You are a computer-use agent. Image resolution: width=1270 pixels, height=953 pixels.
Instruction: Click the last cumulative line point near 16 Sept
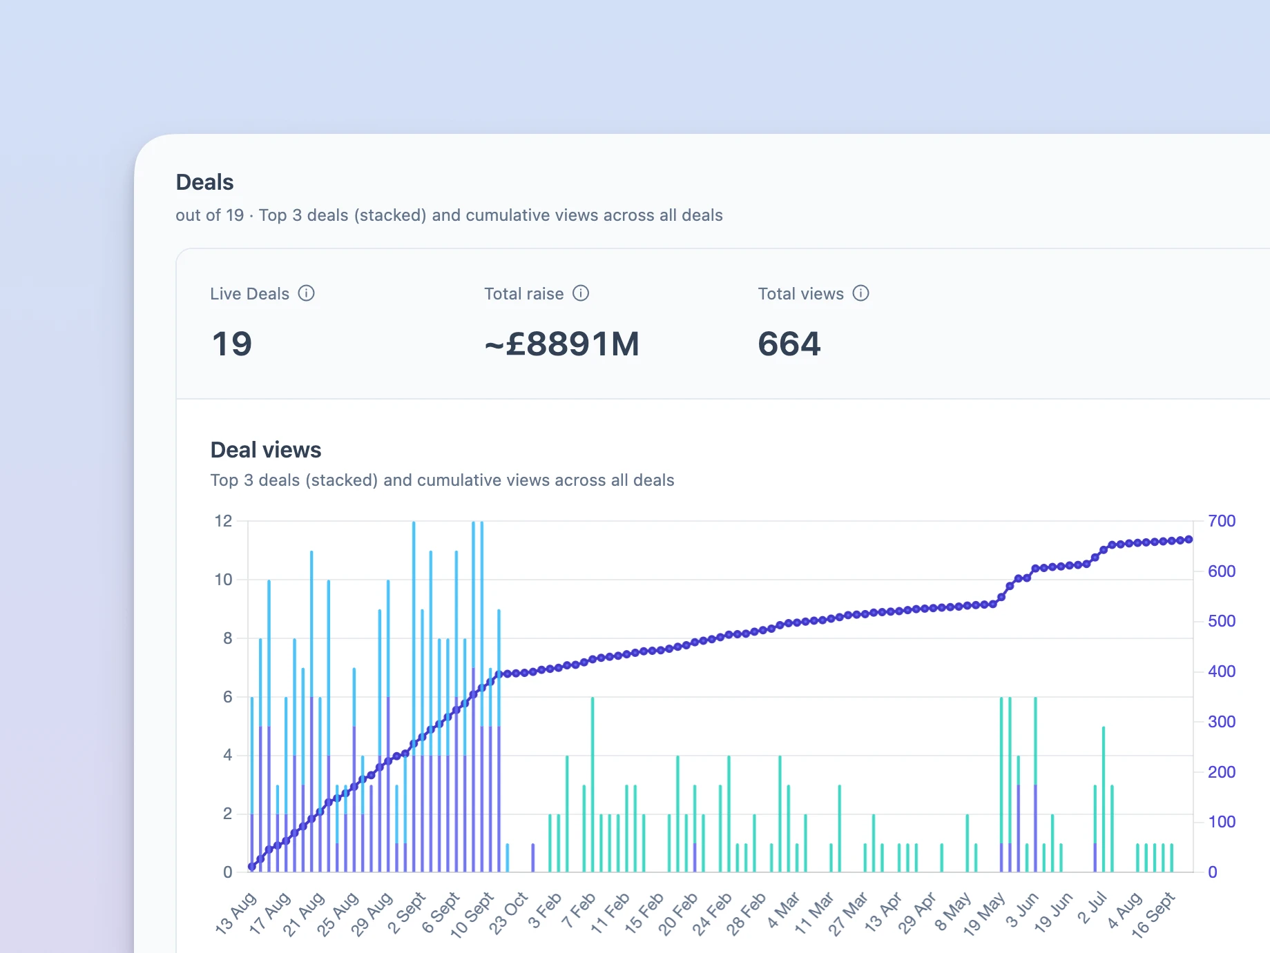pyautogui.click(x=1189, y=540)
